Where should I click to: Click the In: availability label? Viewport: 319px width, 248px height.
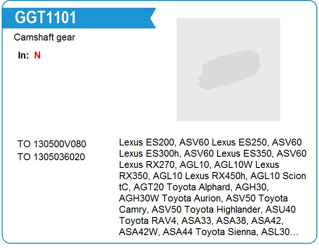23,56
